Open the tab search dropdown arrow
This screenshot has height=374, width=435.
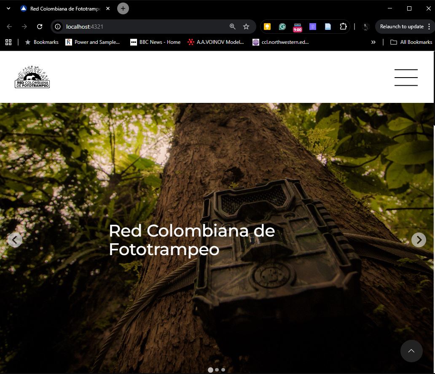coord(8,8)
